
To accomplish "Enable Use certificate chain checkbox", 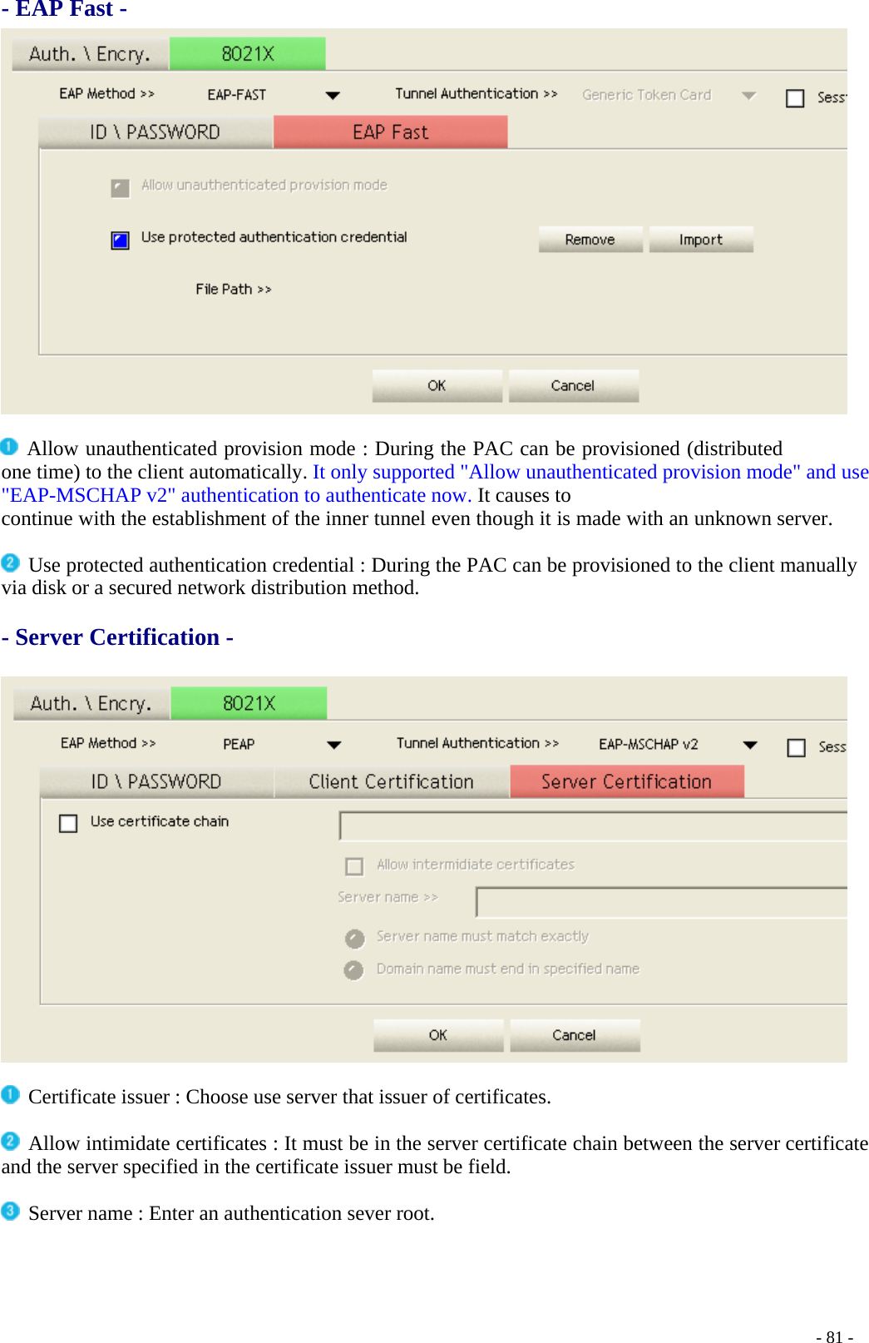I will click(x=68, y=823).
